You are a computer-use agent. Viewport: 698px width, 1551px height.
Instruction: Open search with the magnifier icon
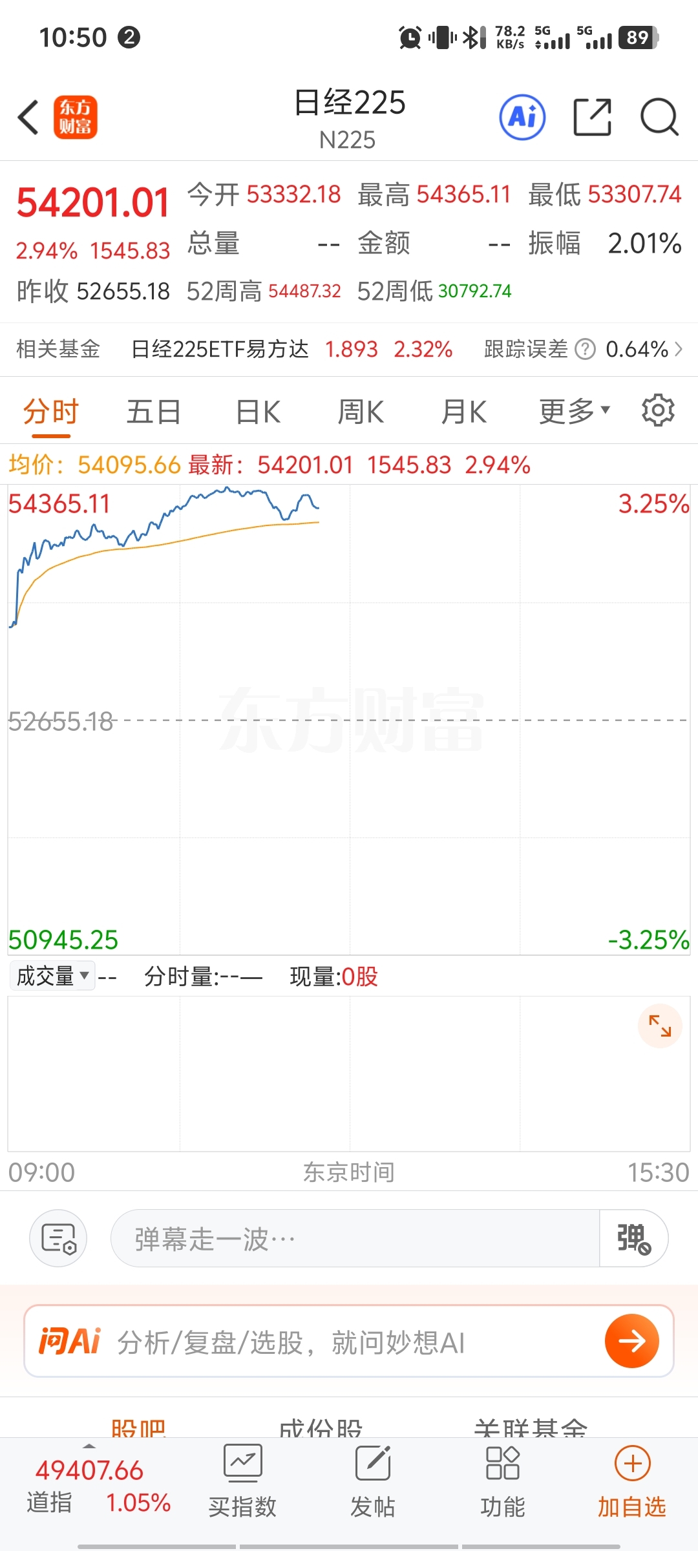click(659, 118)
